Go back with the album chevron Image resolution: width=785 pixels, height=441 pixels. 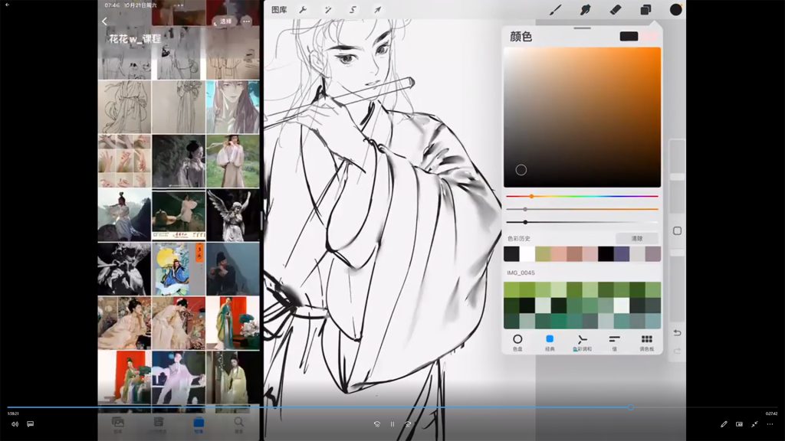[105, 21]
